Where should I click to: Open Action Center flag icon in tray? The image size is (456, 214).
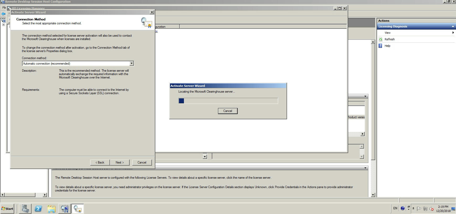pyautogui.click(x=419, y=209)
